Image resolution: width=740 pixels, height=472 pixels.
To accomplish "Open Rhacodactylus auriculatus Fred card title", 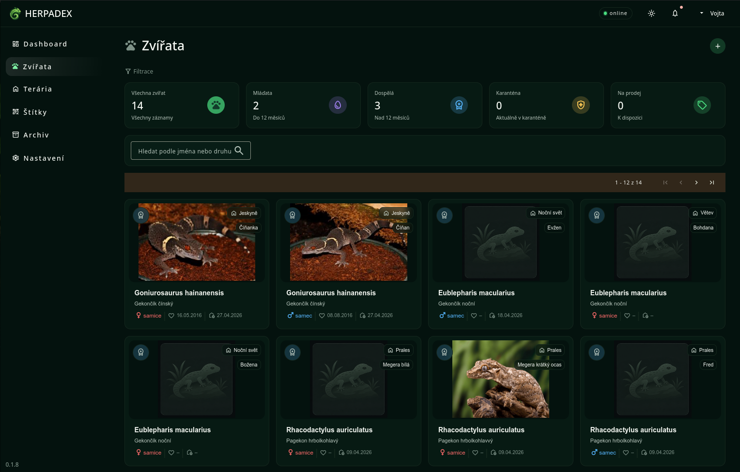I will [x=633, y=430].
